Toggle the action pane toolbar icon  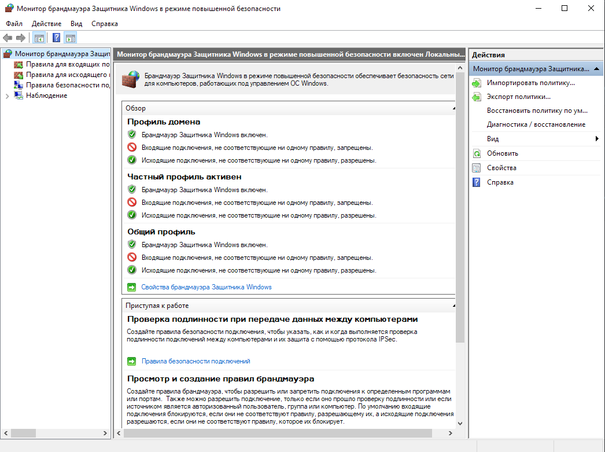coord(71,38)
